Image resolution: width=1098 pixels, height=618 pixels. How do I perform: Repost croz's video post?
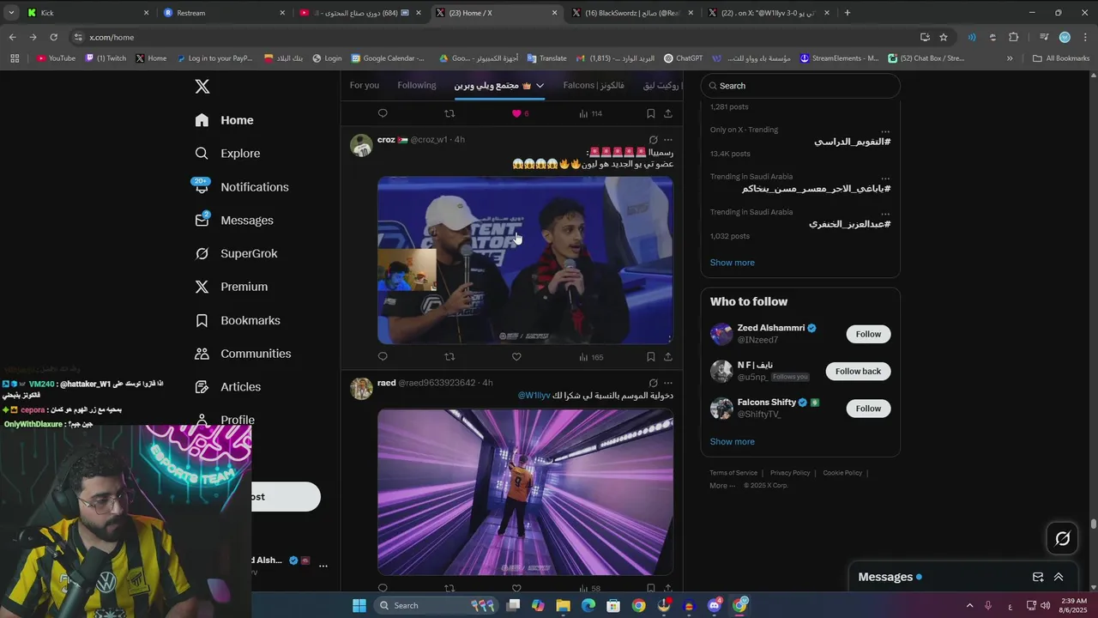[x=449, y=356]
